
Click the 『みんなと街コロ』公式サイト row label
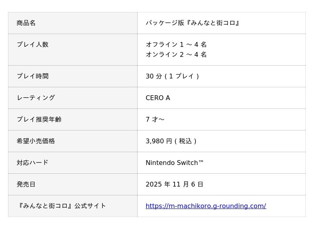click(x=61, y=206)
